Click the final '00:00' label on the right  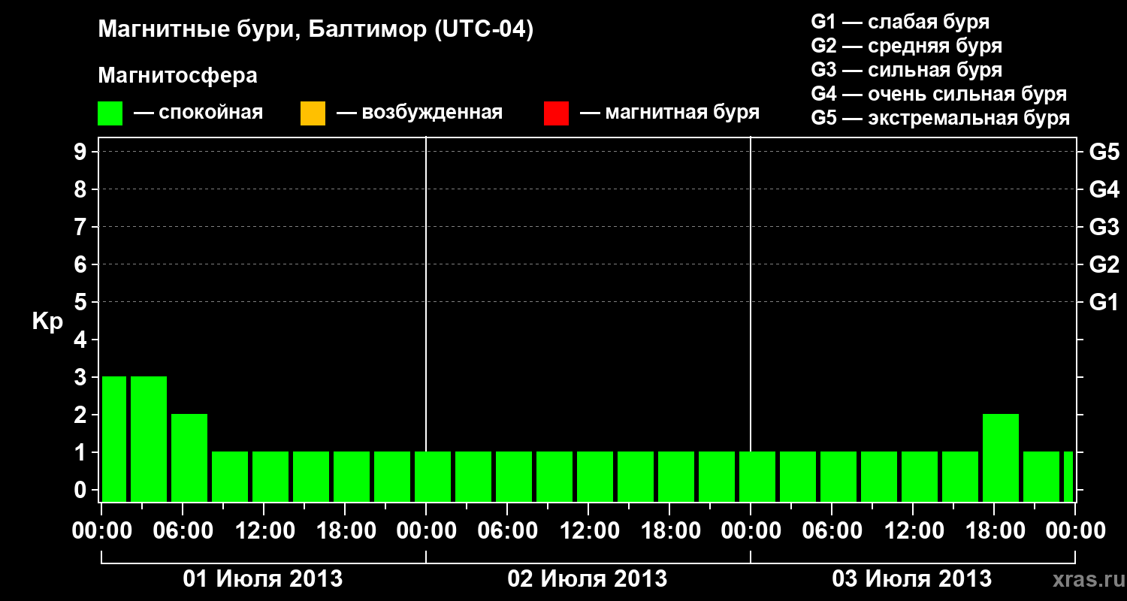(x=1075, y=530)
